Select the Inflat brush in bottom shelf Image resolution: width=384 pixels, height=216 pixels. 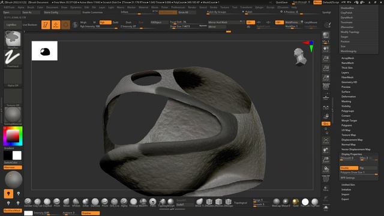(x=85, y=202)
